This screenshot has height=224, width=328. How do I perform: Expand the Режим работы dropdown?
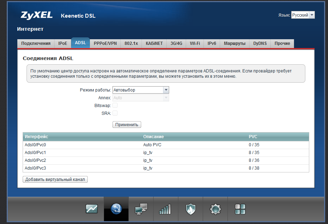click(140, 90)
